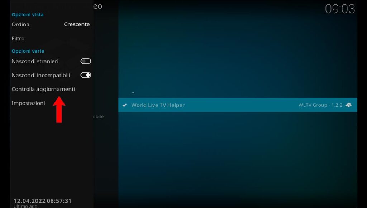Change the Crescente sort direction value
The height and width of the screenshot is (208, 367).
[x=77, y=24]
